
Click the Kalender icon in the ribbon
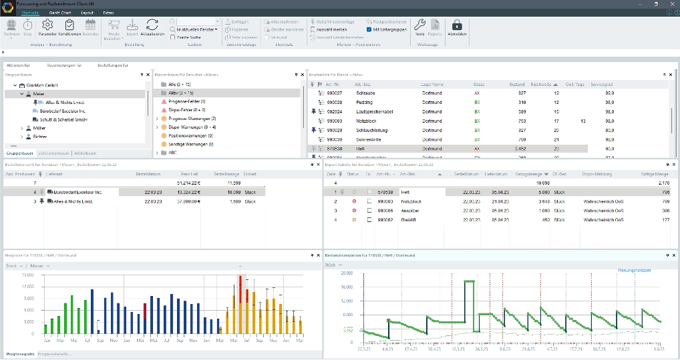point(90,25)
